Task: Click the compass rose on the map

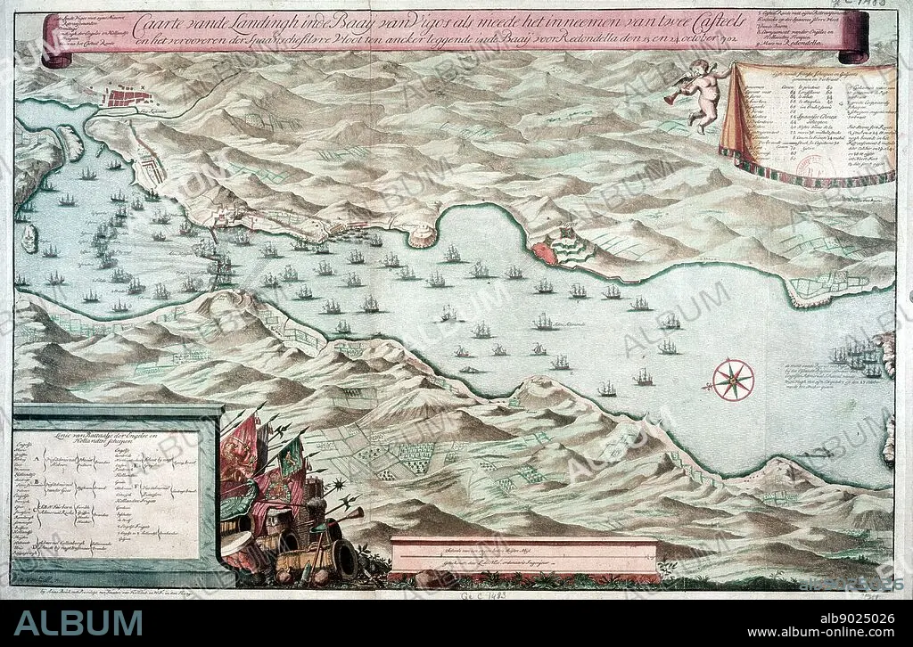Action: 733,381
